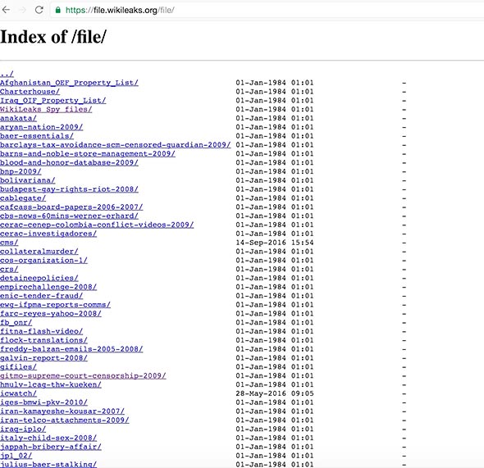Image resolution: width=484 pixels, height=468 pixels.
Task: Open the cablegate directory link
Action: [23, 198]
